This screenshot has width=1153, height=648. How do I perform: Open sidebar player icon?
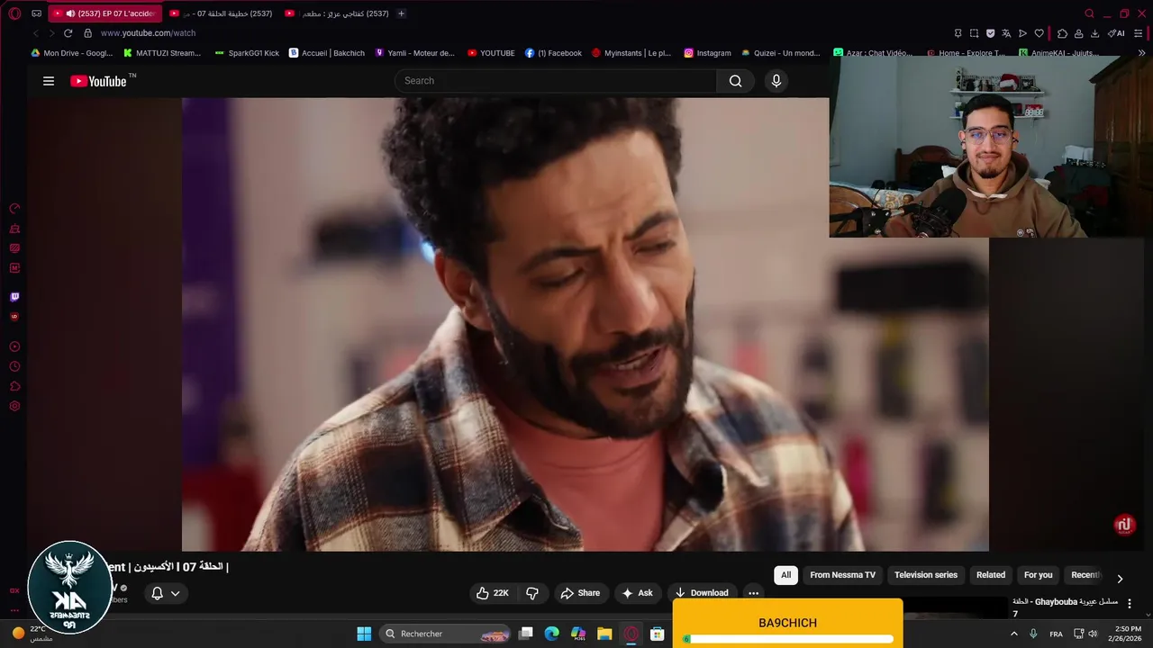pos(14,346)
